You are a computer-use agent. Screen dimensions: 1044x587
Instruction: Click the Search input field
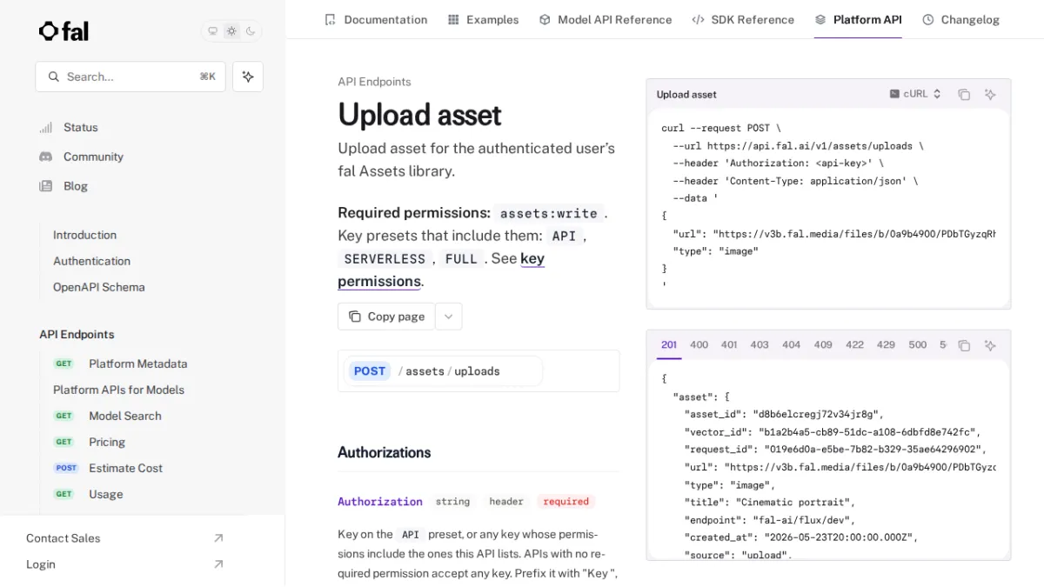[x=130, y=77]
